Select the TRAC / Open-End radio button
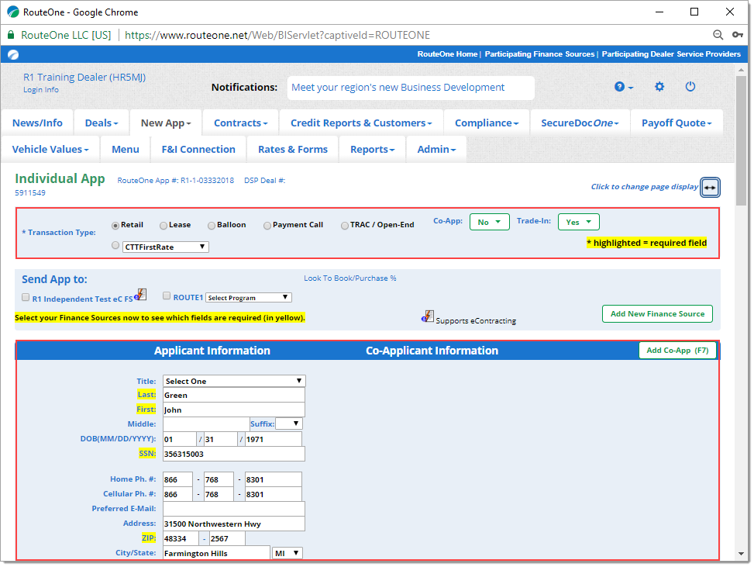 [345, 225]
